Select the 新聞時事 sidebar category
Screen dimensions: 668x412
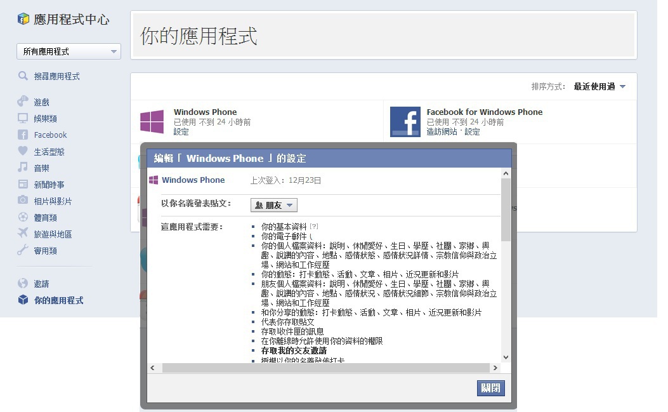(49, 185)
